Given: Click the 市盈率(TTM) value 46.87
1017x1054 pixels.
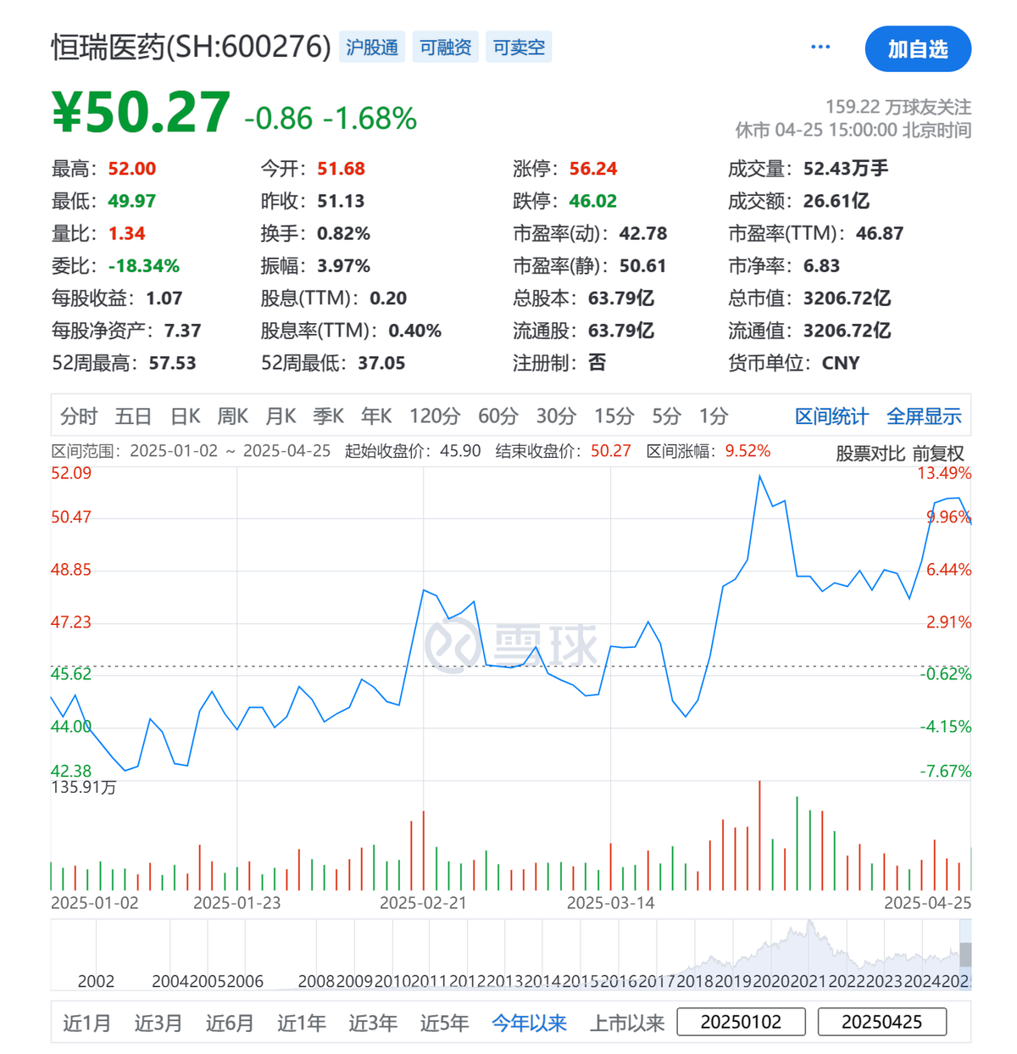Looking at the screenshot, I should coord(880,233).
